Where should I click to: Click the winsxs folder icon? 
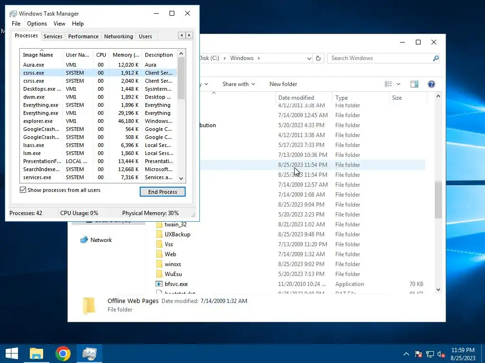click(159, 264)
